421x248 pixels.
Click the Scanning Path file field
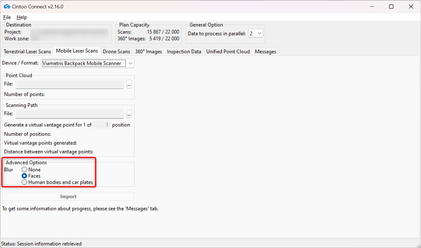pyautogui.click(x=70, y=114)
